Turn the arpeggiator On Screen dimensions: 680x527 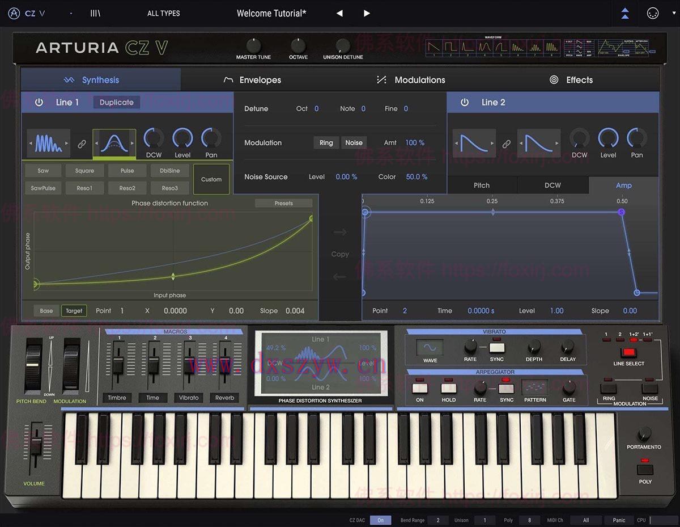(420, 389)
